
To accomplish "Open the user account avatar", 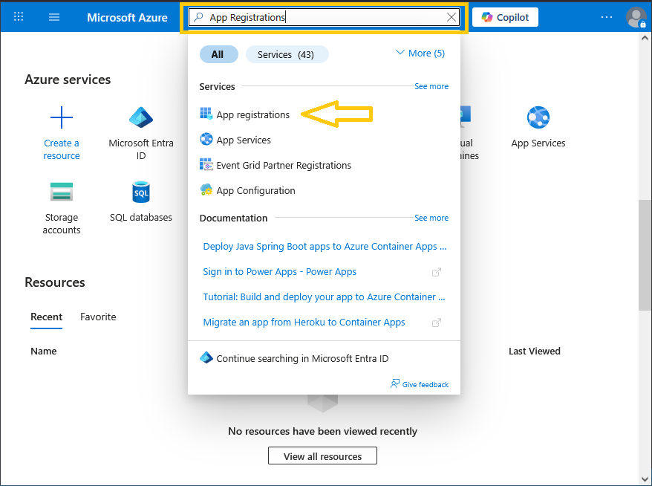I will pos(636,17).
